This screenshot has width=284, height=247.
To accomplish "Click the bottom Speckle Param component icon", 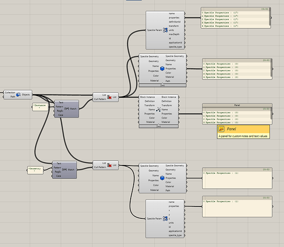I will point(165,218).
